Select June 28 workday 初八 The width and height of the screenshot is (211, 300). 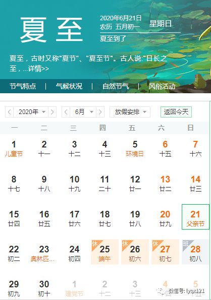tap(195, 252)
